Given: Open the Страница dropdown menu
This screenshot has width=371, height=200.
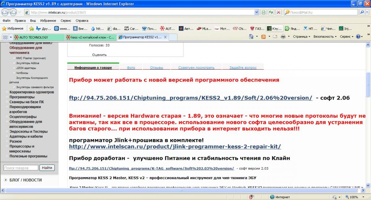Looking at the screenshot, I should pyautogui.click(x=301, y=36).
